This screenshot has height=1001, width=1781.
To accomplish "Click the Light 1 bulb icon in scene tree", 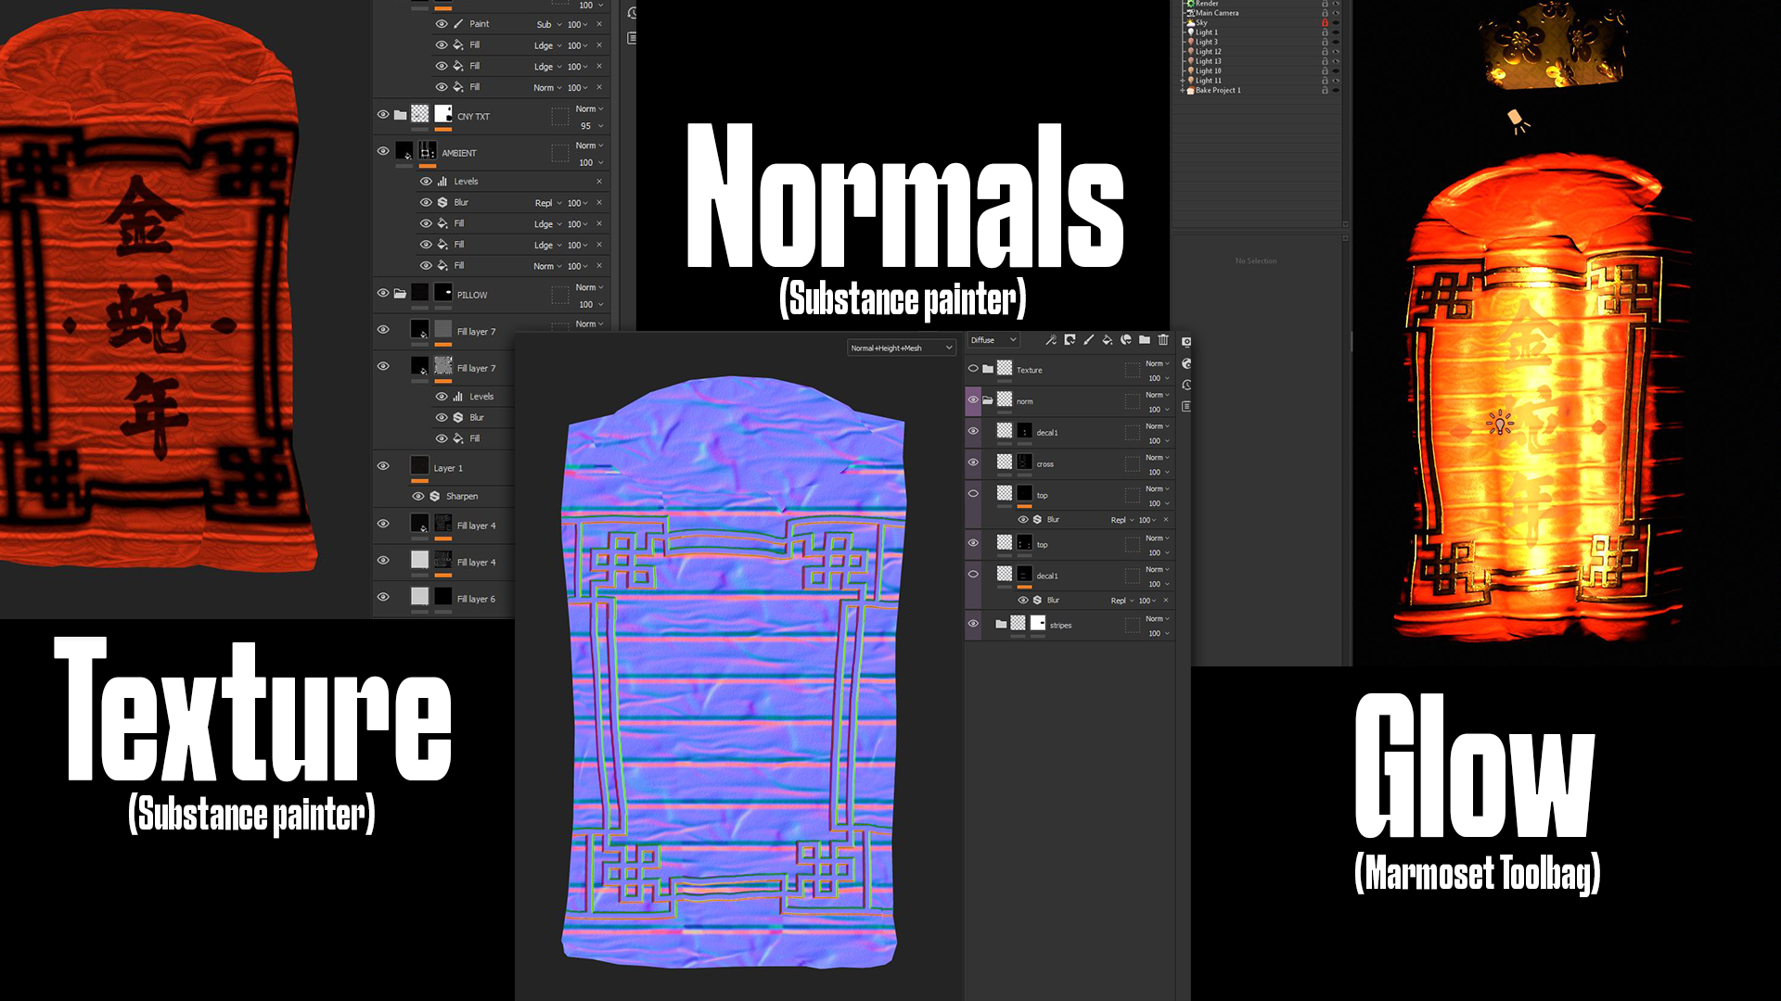I will [1191, 32].
